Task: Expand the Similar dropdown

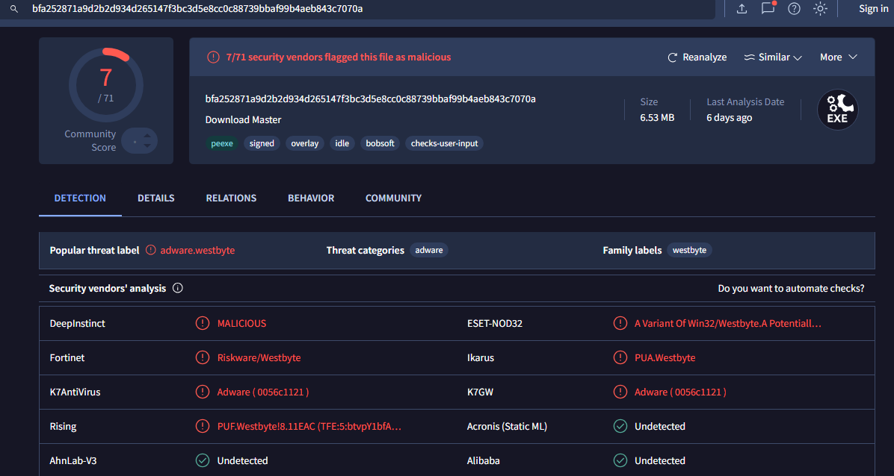Action: tap(773, 57)
